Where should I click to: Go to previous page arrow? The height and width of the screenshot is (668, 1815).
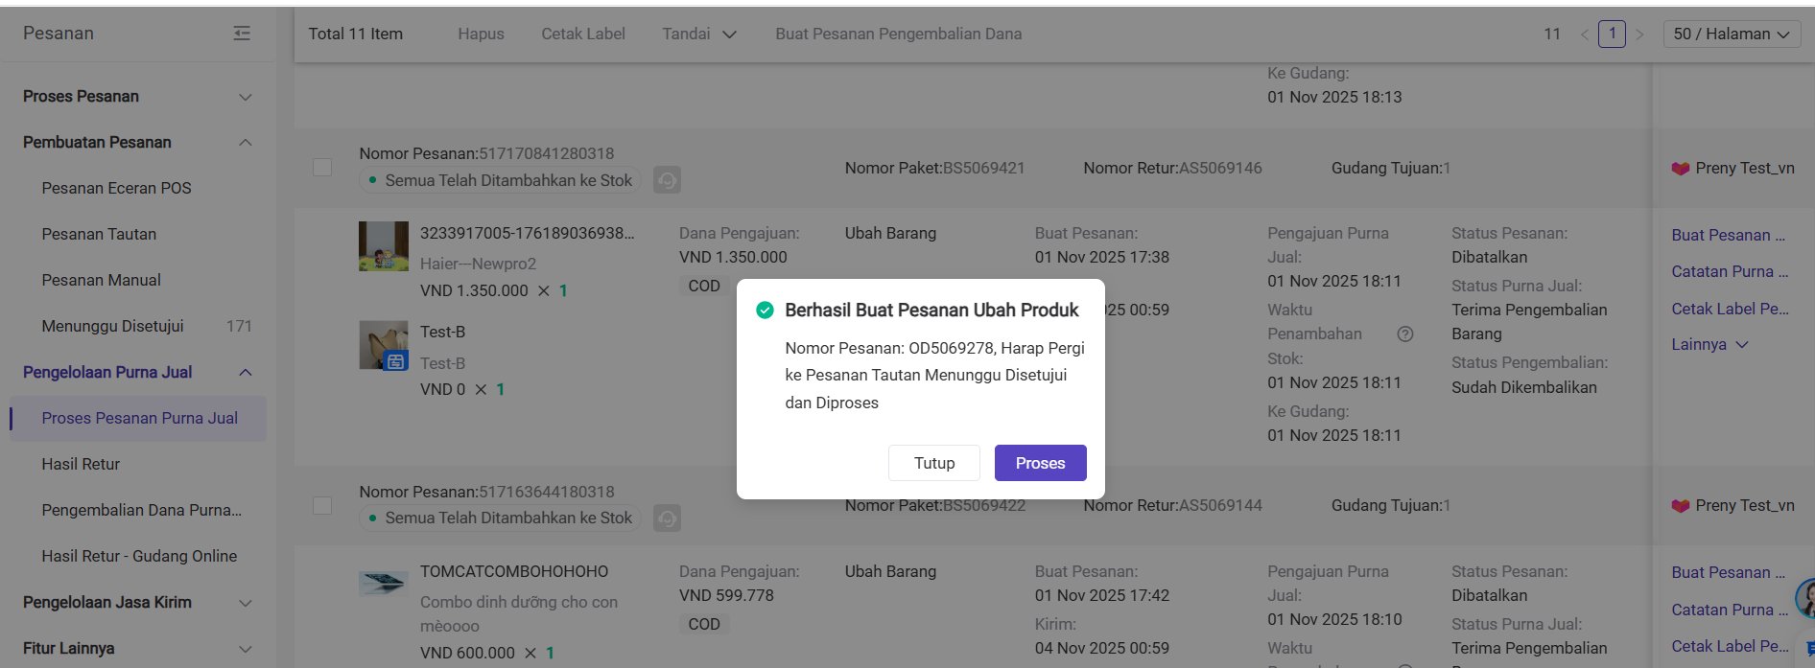coord(1585,35)
